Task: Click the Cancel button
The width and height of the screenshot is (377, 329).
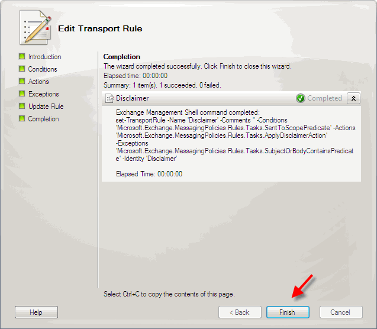Action: (341, 312)
